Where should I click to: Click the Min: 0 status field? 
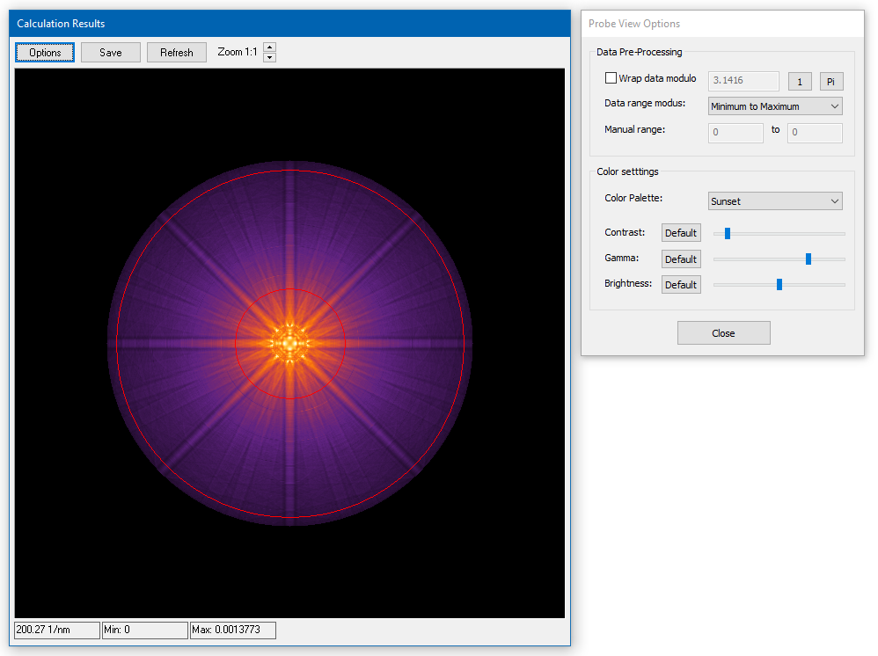click(145, 630)
